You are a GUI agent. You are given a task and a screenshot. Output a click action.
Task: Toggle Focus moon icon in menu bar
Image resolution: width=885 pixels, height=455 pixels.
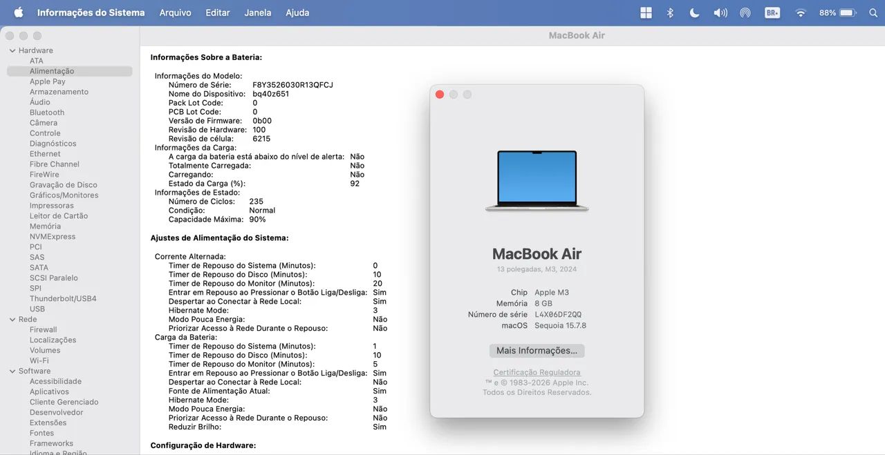click(694, 12)
